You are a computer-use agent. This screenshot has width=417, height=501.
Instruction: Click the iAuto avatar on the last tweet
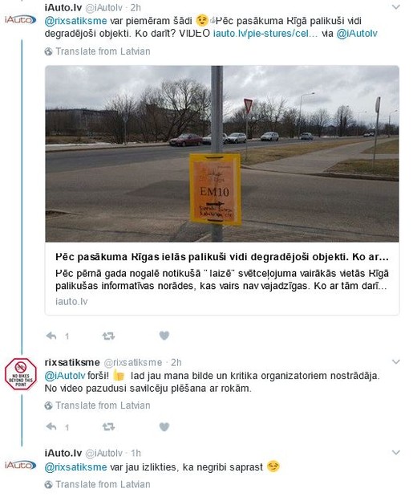click(20, 465)
